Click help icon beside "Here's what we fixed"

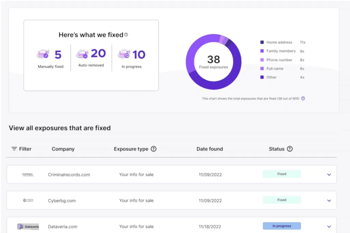126,35
